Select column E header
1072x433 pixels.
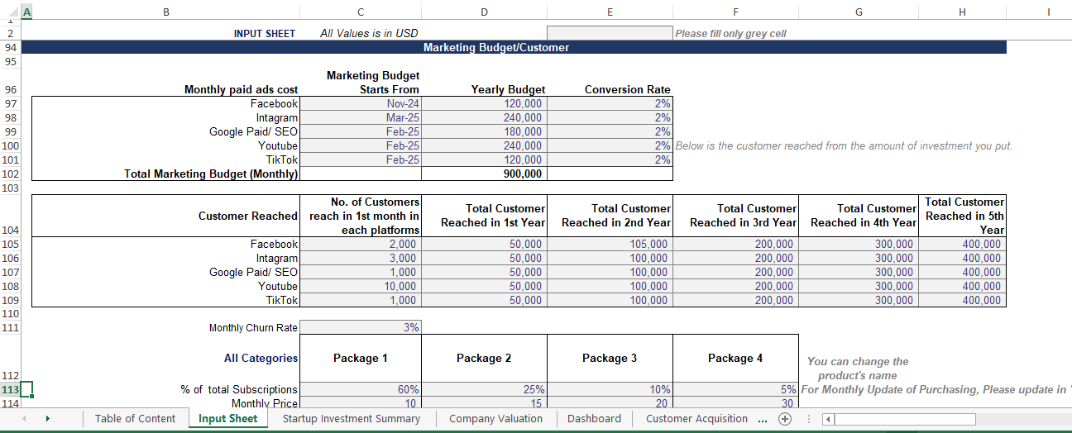(610, 12)
